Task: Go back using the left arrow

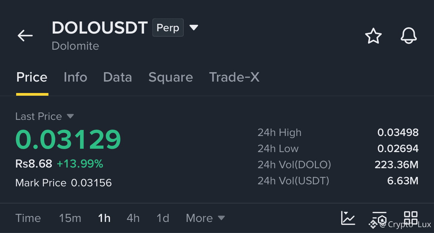Action: (x=25, y=36)
